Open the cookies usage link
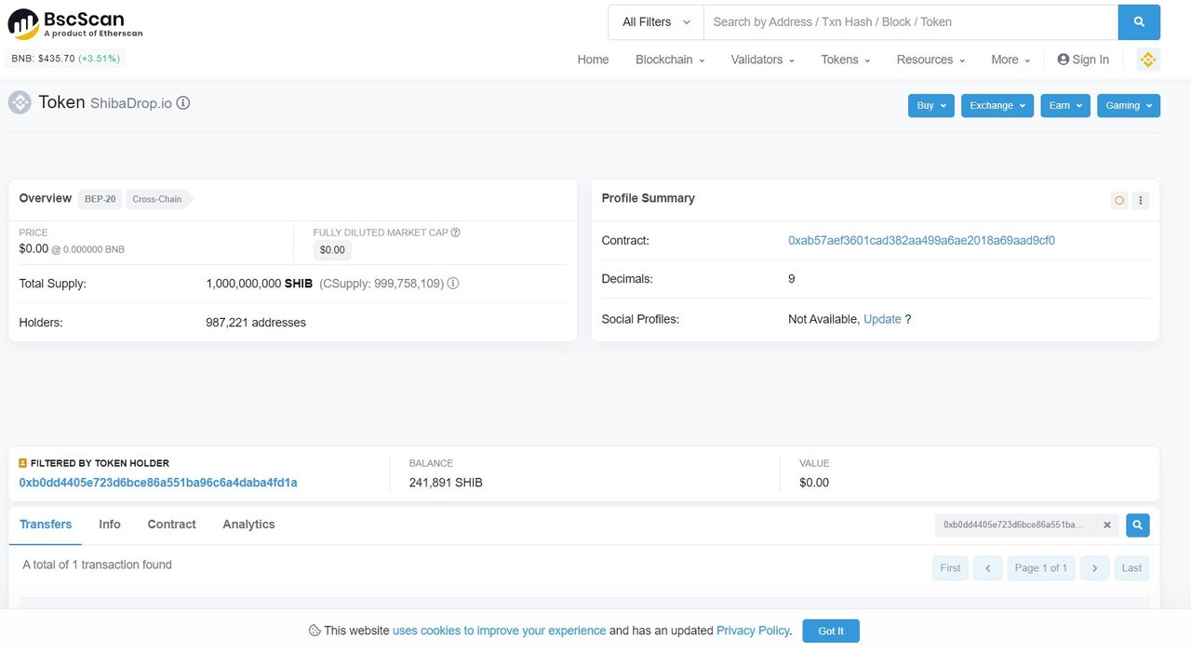Viewport: 1191px width, 651px height. tap(499, 631)
